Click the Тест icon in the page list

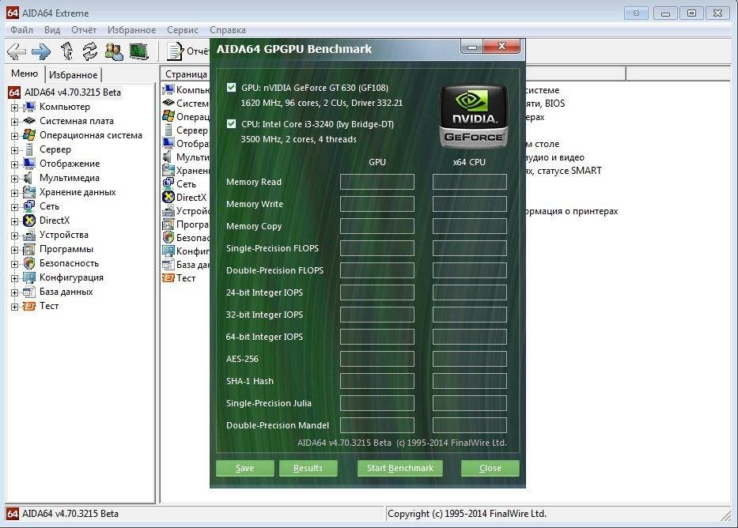pyautogui.click(x=168, y=278)
